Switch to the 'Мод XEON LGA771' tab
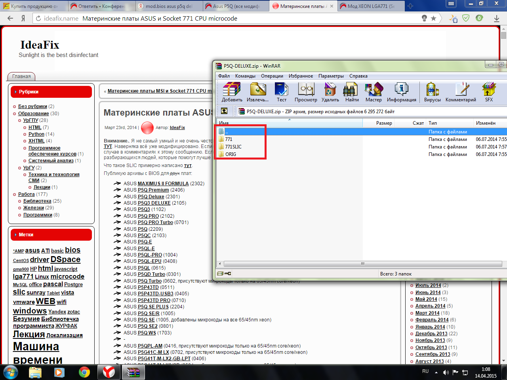Screen dimensions: 507x380 pos(370,6)
